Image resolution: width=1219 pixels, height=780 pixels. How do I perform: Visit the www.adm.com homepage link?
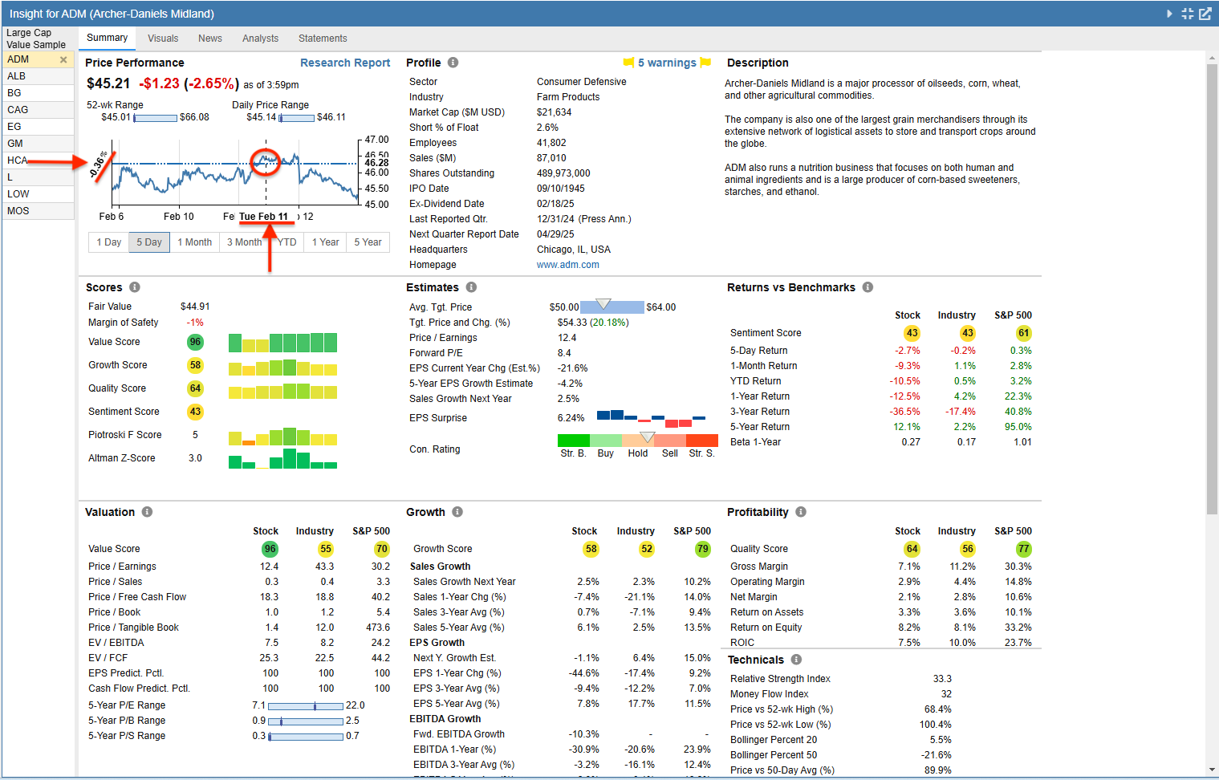(568, 265)
